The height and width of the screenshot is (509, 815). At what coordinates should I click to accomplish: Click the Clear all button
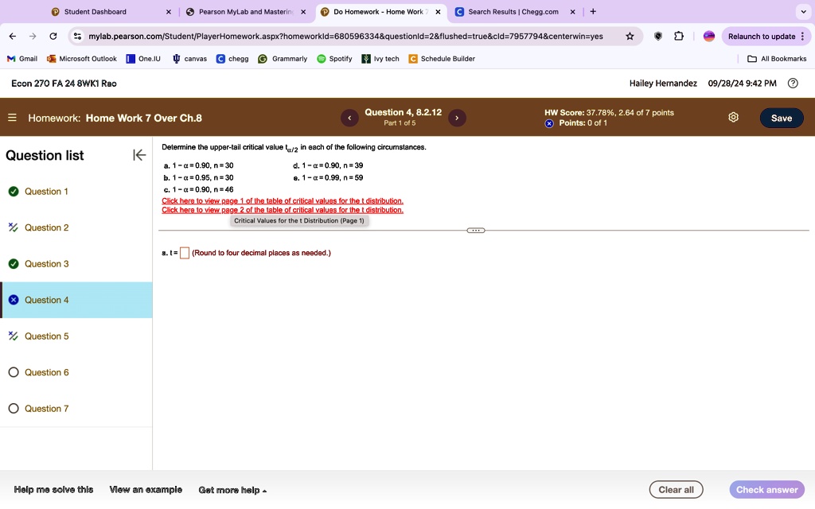(676, 489)
